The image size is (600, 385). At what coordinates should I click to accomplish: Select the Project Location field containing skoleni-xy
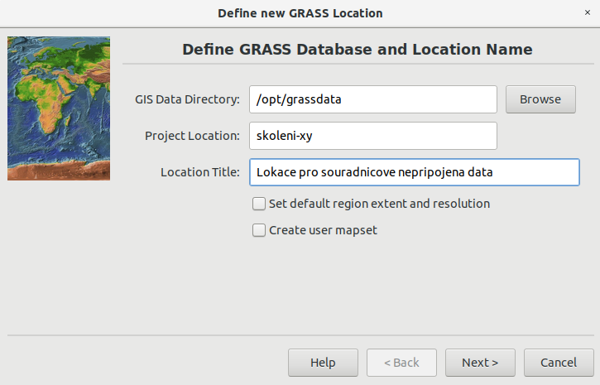coord(373,136)
